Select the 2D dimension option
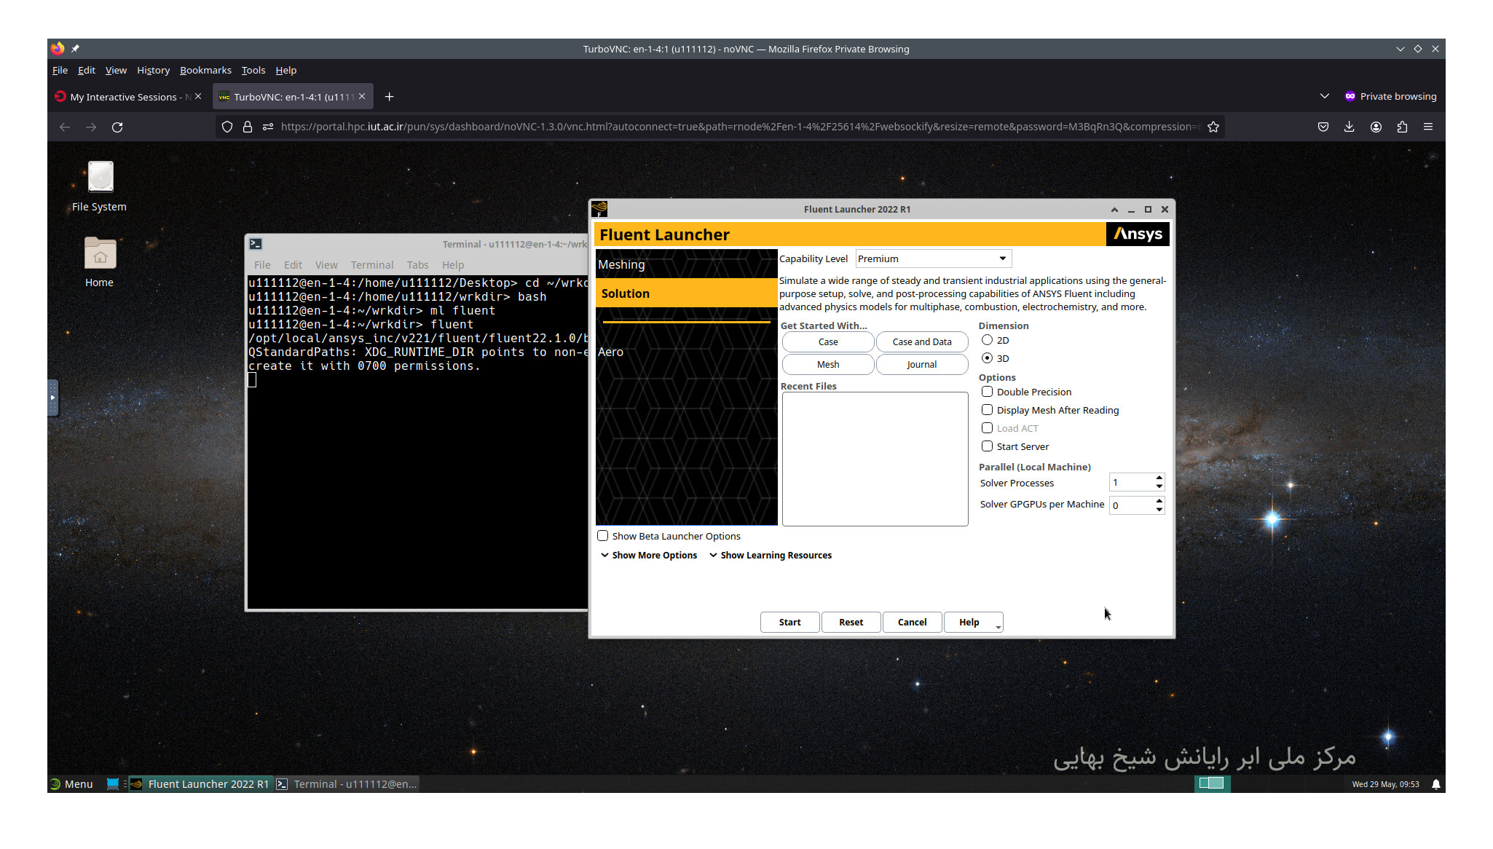Image resolution: width=1493 pixels, height=849 pixels. [988, 340]
